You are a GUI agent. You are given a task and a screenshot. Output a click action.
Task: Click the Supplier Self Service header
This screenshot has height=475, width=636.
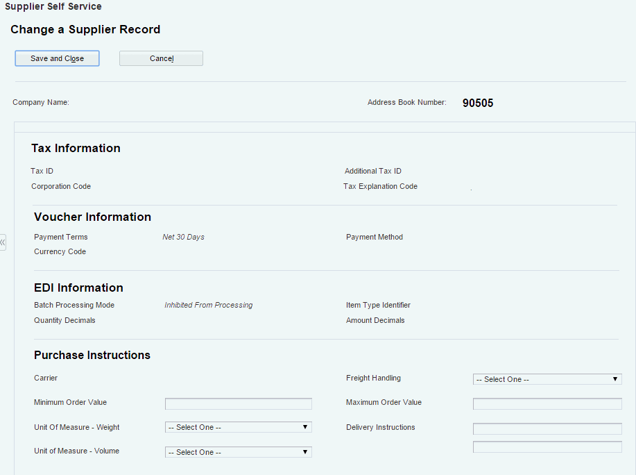point(53,6)
